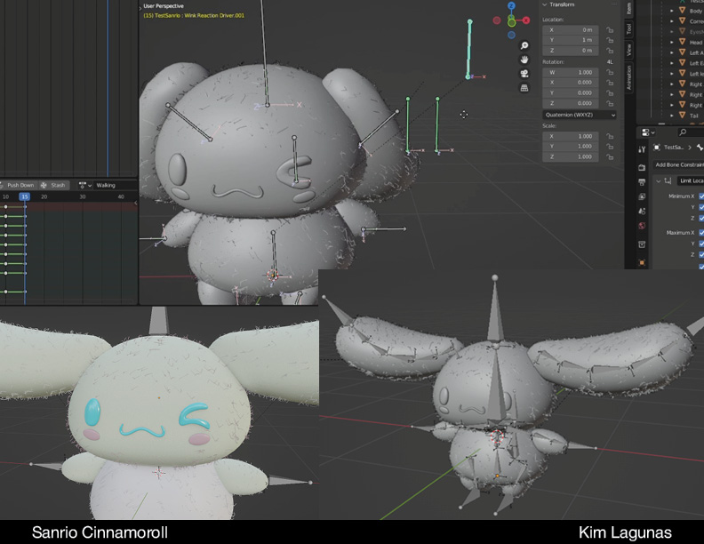
Task: Click frame 30 on the timeline ruler
Action: pos(82,196)
